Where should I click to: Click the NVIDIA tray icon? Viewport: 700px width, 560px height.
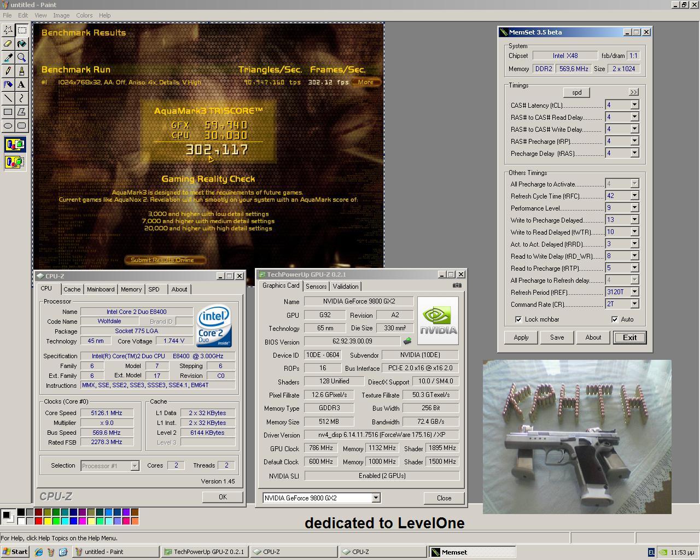click(x=662, y=552)
